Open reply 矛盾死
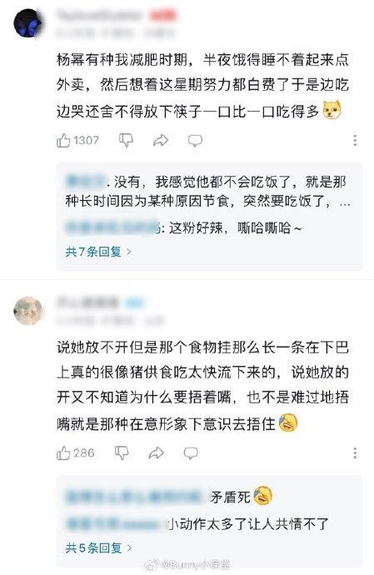The height and width of the screenshot is (575, 374). pyautogui.click(x=168, y=497)
